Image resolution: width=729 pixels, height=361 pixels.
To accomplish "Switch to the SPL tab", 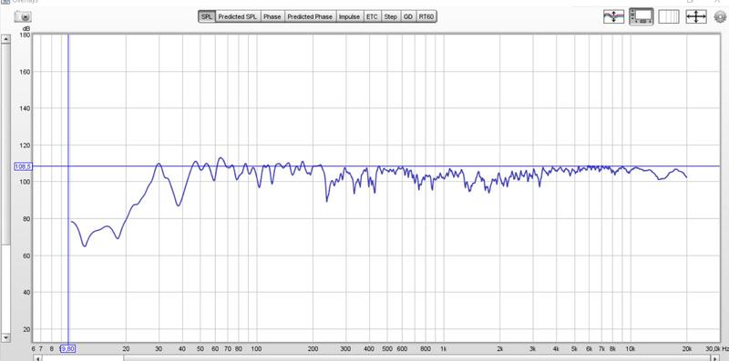I will click(207, 16).
